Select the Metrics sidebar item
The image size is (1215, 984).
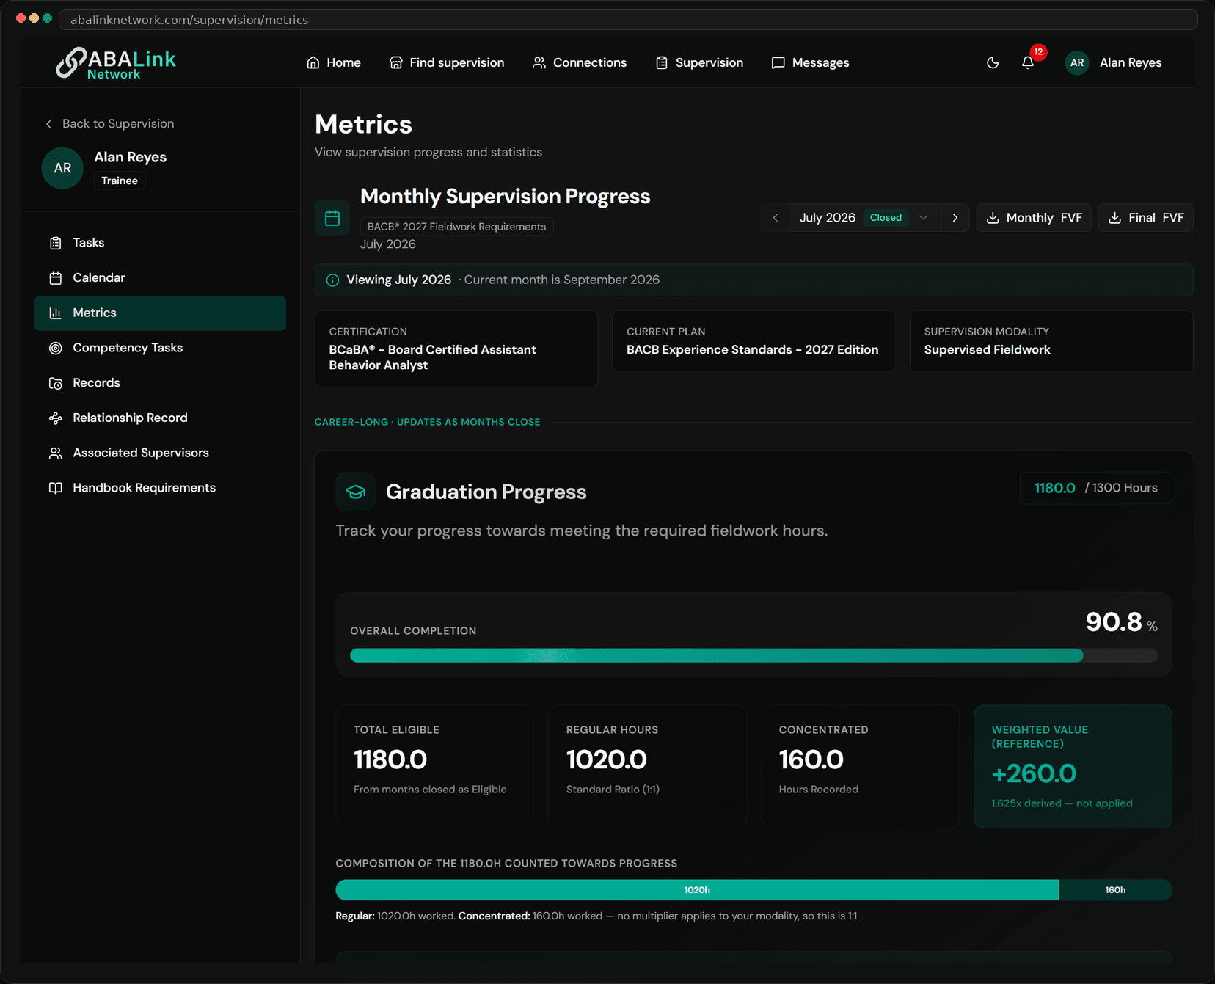[x=160, y=313]
